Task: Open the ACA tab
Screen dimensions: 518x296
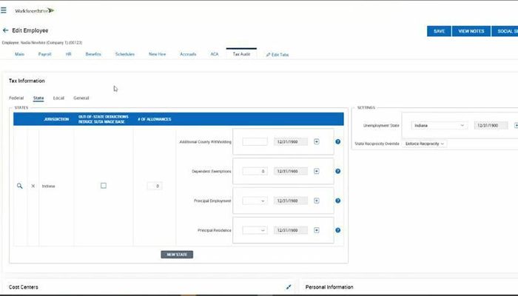Action: coord(215,54)
